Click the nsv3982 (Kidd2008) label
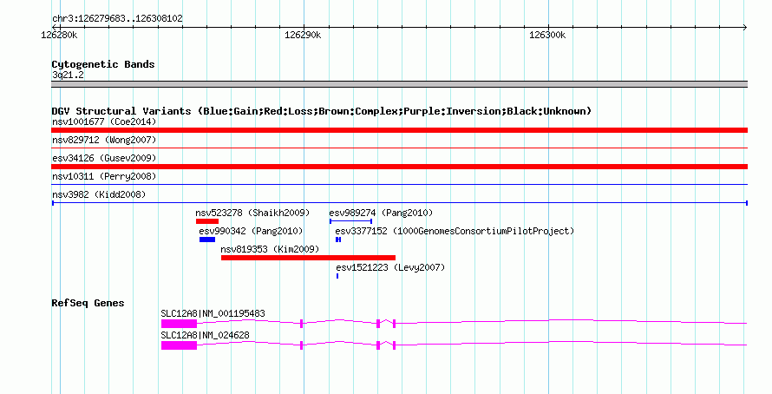The width and height of the screenshot is (772, 394). pos(99,194)
